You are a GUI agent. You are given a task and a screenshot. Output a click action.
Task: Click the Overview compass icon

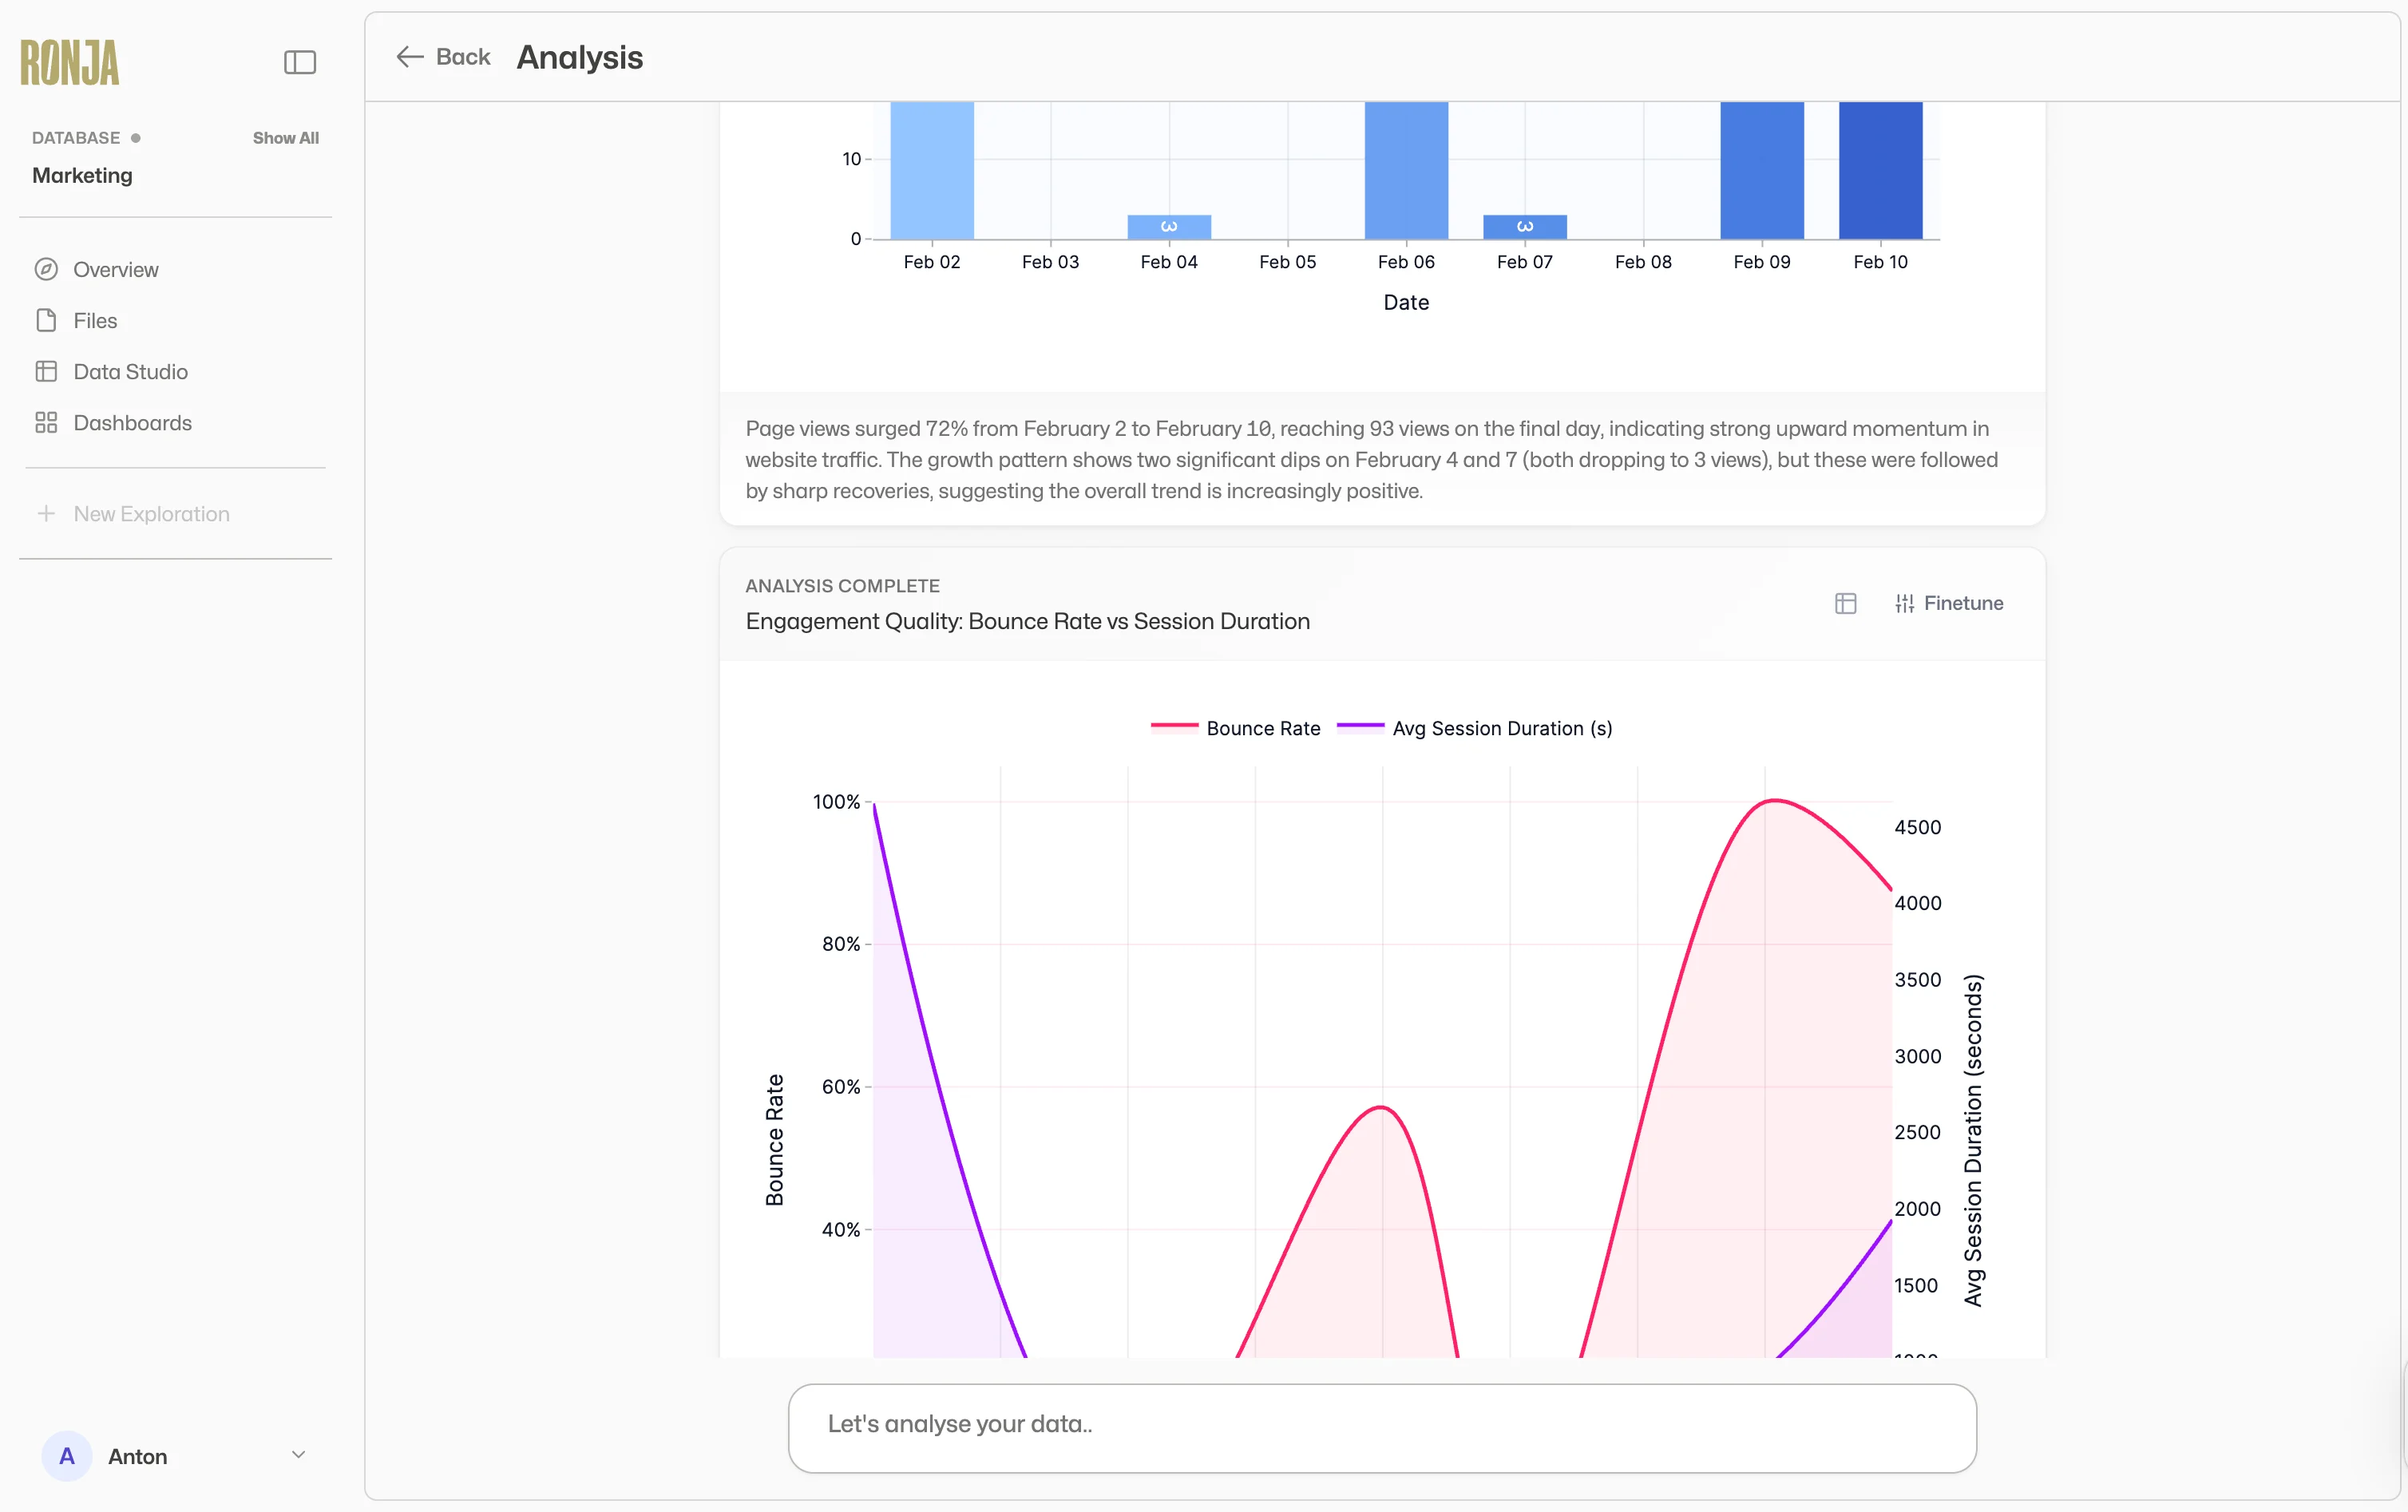46,269
